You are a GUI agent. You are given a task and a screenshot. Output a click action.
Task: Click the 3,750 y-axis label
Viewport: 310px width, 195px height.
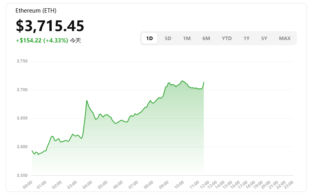[x=22, y=61]
